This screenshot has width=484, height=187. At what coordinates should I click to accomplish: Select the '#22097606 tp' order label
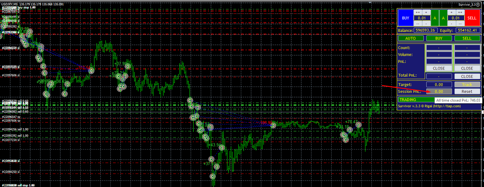tap(11, 121)
